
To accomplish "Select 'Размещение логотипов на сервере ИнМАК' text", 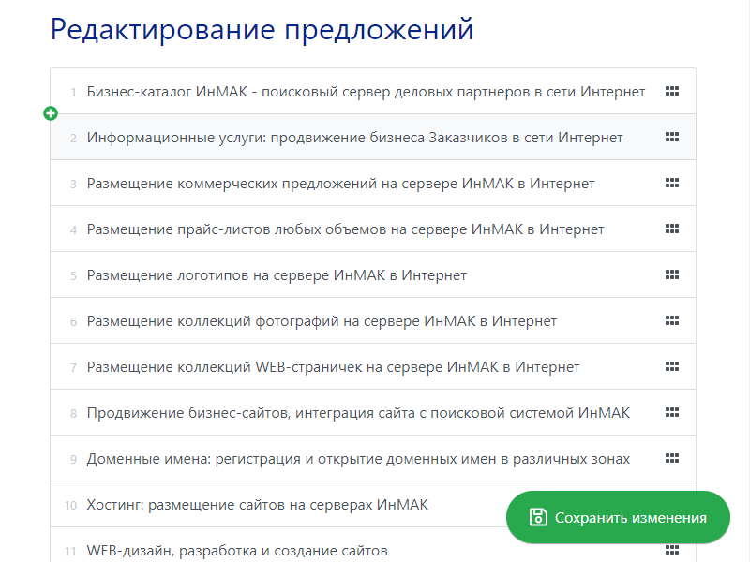I will coord(277,275).
